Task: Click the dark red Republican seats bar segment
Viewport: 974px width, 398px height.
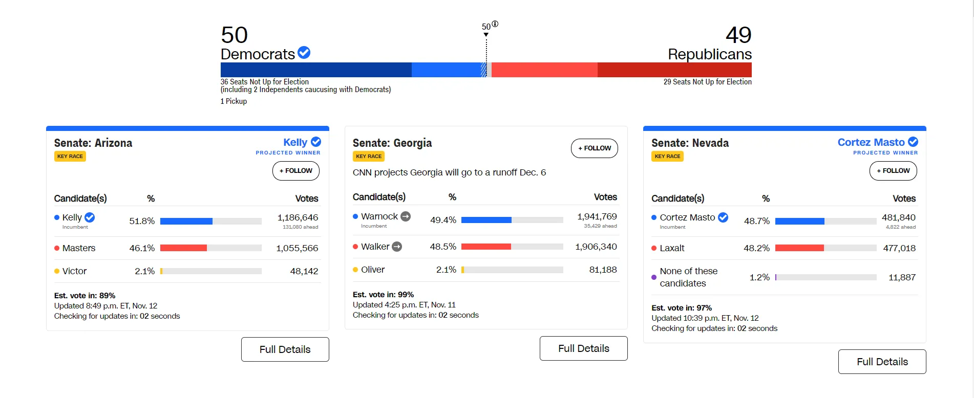Action: [674, 70]
